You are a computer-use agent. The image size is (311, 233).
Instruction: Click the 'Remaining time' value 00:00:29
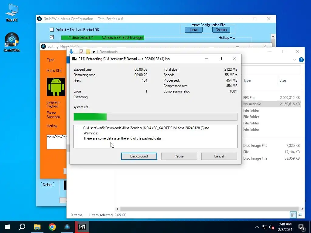coord(141,75)
